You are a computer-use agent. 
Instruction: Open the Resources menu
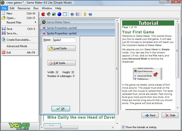coord(24,8)
